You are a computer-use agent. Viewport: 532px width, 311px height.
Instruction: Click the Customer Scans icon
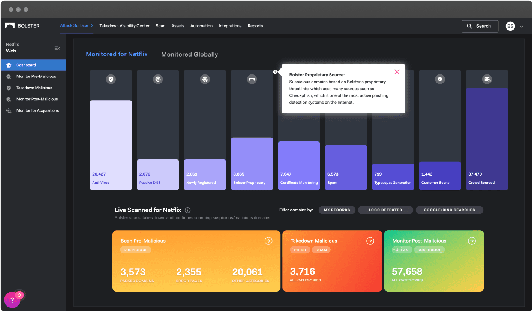coord(440,79)
